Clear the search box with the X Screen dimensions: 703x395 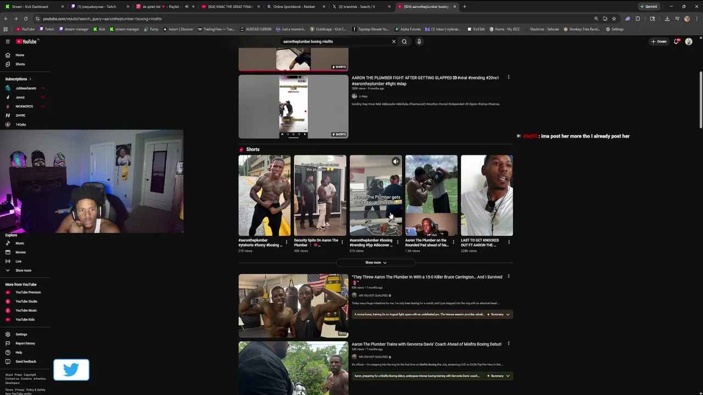tap(394, 42)
